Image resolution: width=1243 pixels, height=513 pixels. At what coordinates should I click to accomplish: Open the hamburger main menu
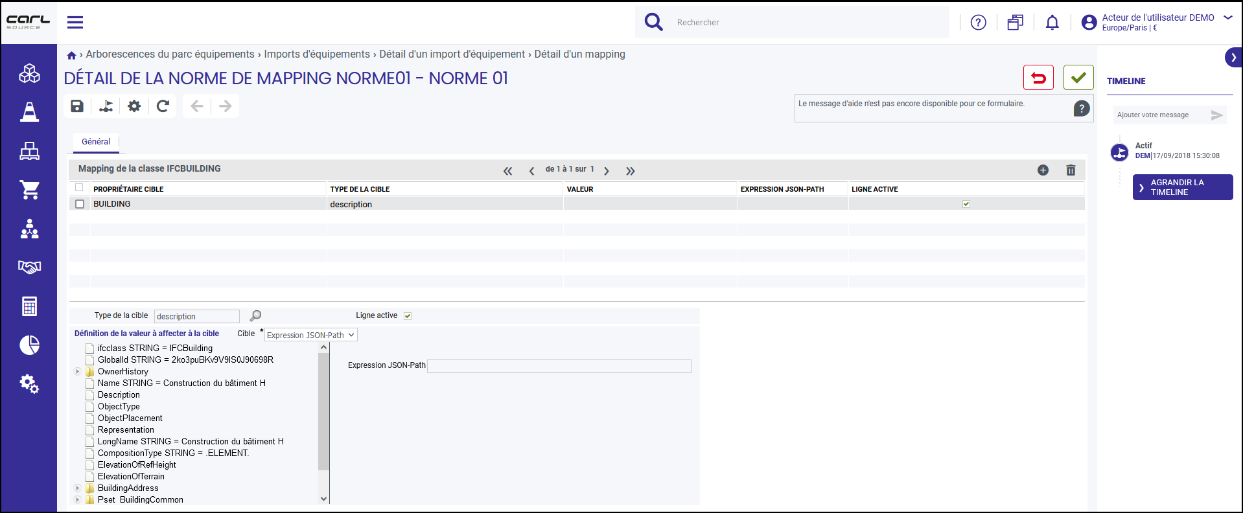point(75,23)
